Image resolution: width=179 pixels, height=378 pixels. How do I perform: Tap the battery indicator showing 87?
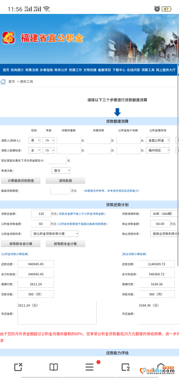pyautogui.click(x=166, y=9)
